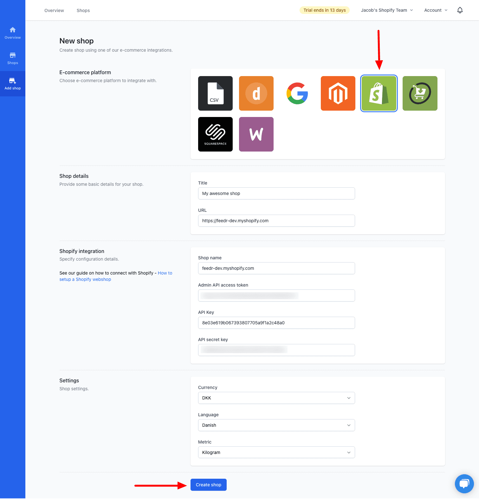The image size is (479, 499).
Task: Click into the Title input field
Action: click(x=276, y=193)
